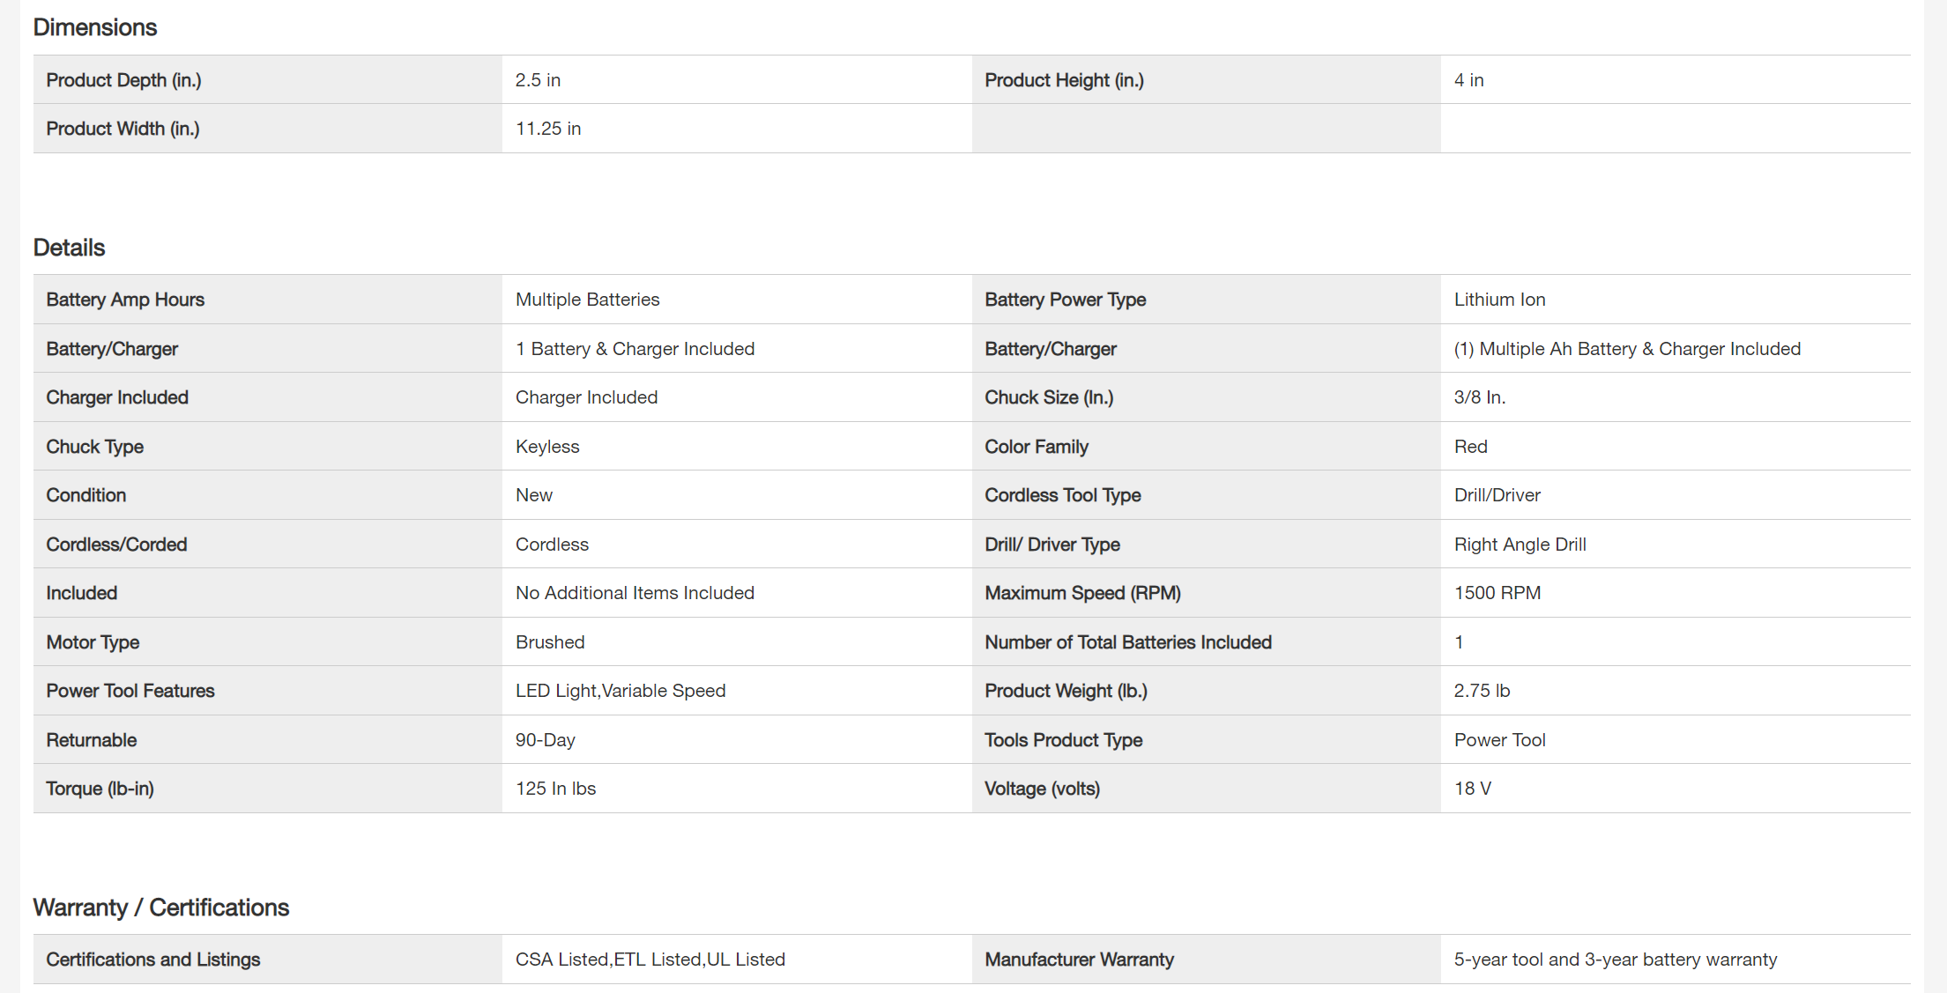Select the Product Depth (in.) label
The width and height of the screenshot is (1947, 993).
click(123, 80)
